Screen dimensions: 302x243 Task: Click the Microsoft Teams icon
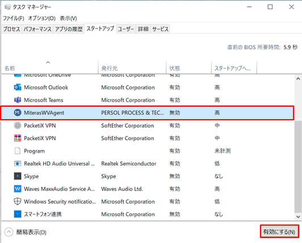click(18, 100)
